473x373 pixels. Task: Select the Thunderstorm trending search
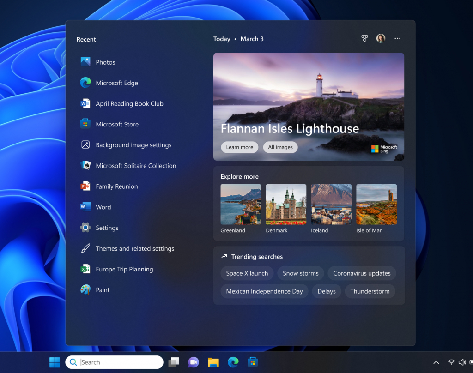pos(370,291)
